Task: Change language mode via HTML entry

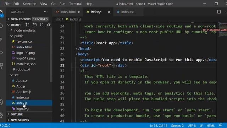Action: click(210, 126)
